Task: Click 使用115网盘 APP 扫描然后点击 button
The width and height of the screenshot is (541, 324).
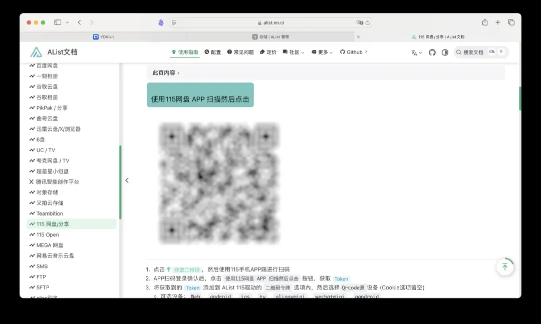Action: (x=200, y=99)
